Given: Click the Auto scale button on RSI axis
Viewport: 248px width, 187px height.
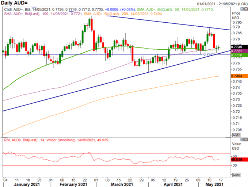Looking at the screenshot, I should pos(236,175).
